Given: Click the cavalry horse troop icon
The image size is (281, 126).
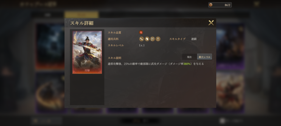Looking at the screenshot, I should point(147,39).
